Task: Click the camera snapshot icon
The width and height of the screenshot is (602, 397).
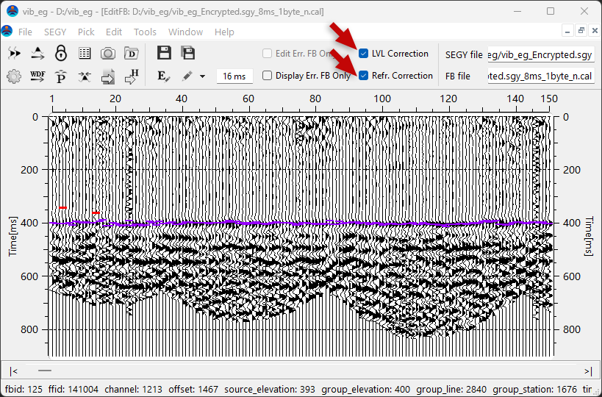Action: coord(108,53)
